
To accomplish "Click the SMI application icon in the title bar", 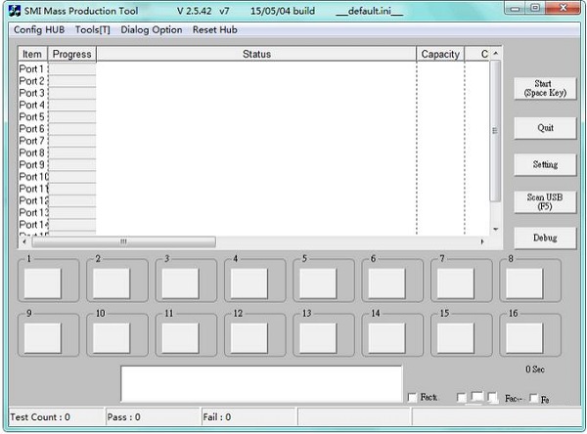I will 15,11.
